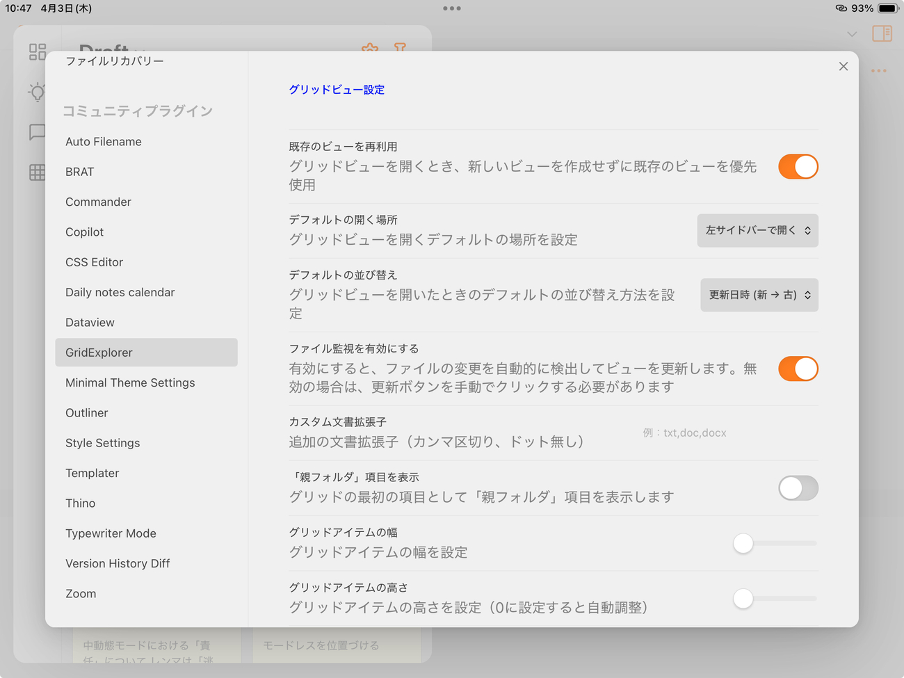Enable the「親フォルダ」項目を表示 toggle
This screenshot has width=904, height=678.
pyautogui.click(x=798, y=488)
